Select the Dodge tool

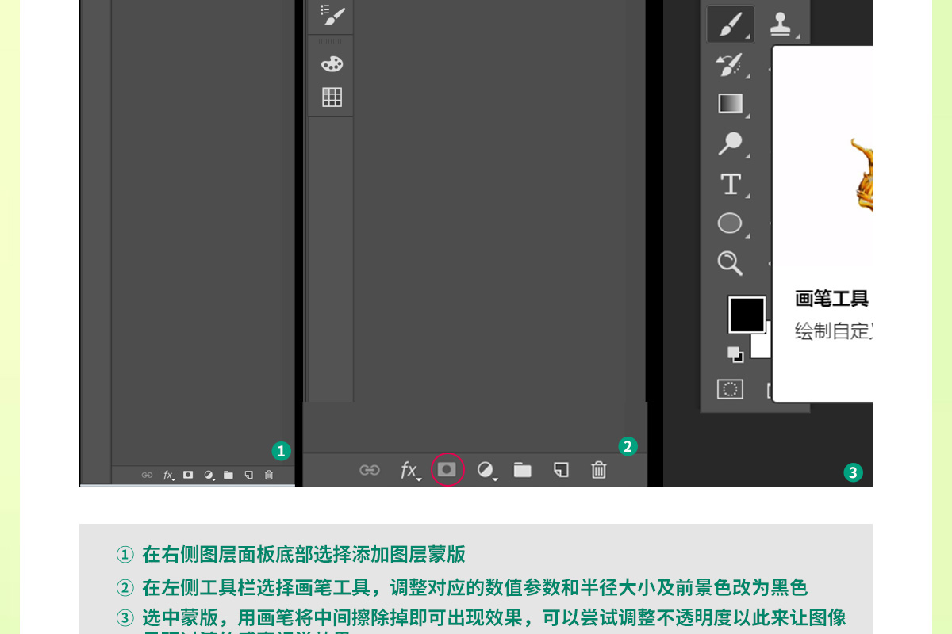point(730,144)
